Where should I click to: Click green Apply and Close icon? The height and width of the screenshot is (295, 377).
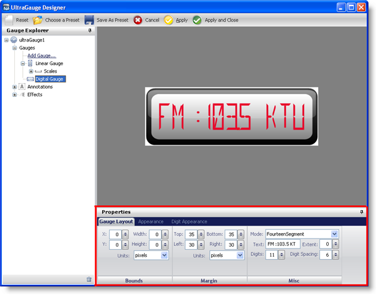[197, 20]
